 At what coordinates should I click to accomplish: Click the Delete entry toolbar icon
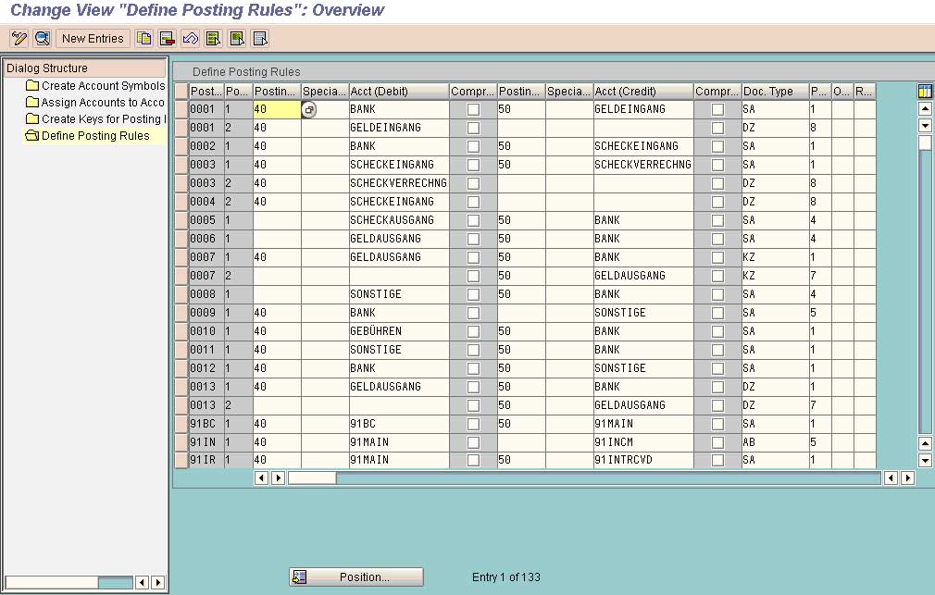coord(168,39)
